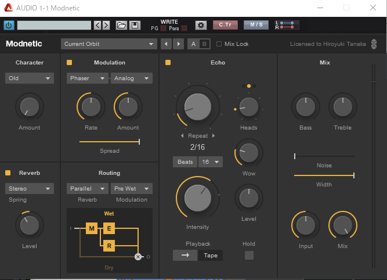Toggle the Echo section on/off
The image size is (387, 280).
(168, 63)
